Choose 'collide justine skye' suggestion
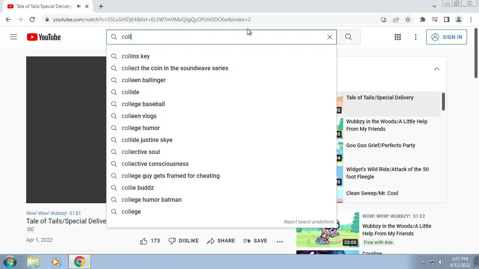 point(222,140)
